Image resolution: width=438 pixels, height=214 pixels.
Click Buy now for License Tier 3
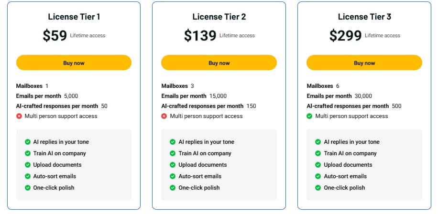coord(364,63)
